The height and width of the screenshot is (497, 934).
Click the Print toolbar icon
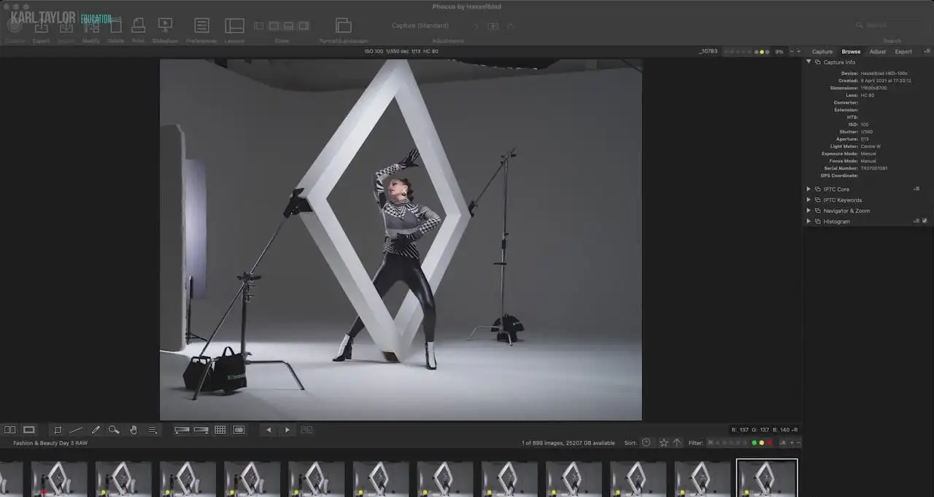[138, 26]
